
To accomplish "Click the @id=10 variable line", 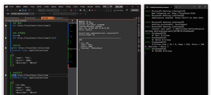I will point(16,36).
